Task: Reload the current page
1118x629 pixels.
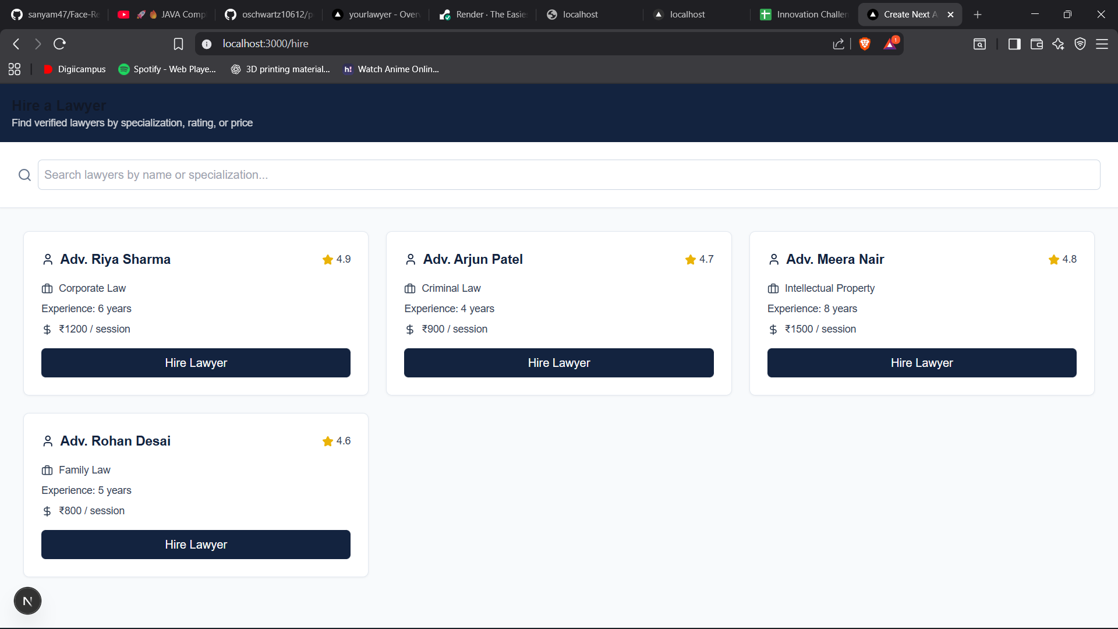Action: [x=59, y=44]
